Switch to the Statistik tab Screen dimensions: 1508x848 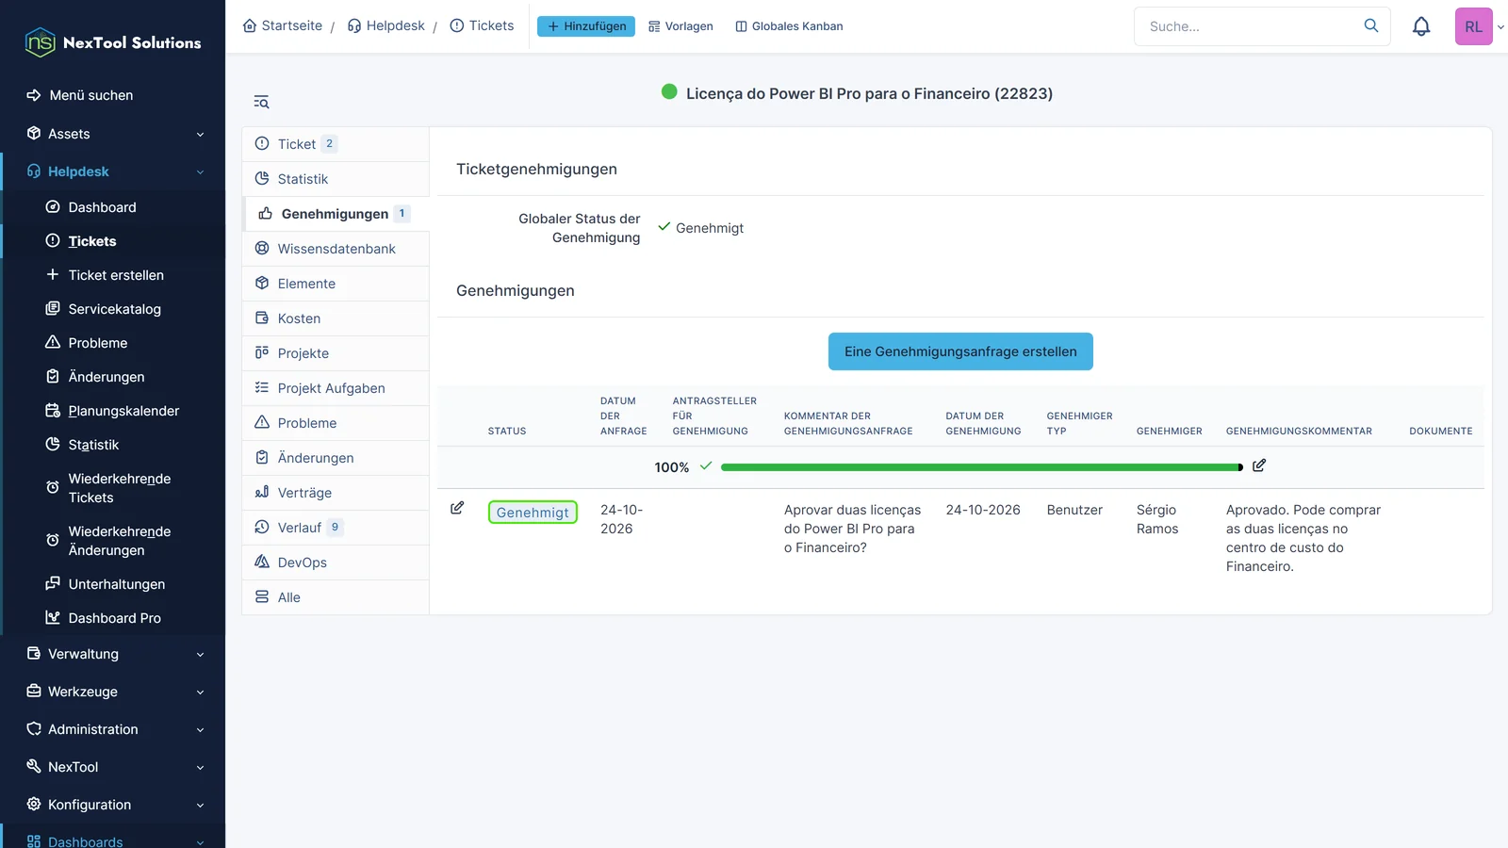(x=336, y=179)
